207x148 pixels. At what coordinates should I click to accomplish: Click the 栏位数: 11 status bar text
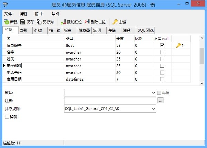[12, 143]
